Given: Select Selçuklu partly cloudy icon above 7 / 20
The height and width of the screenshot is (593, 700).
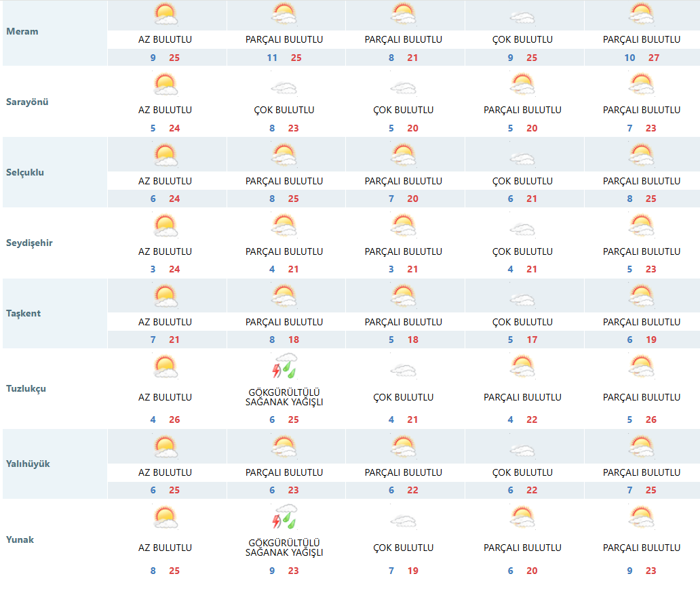Looking at the screenshot, I should click(x=404, y=155).
